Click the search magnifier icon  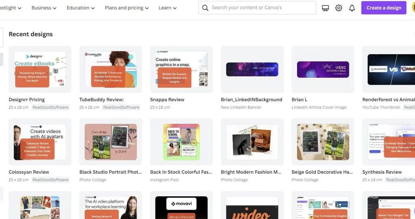point(205,8)
